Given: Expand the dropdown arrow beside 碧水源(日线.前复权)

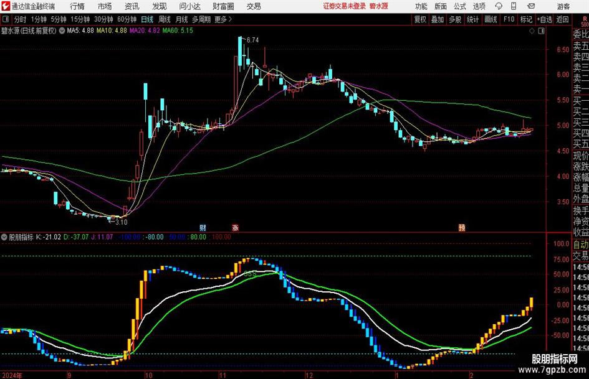Looking at the screenshot, I should (x=62, y=30).
